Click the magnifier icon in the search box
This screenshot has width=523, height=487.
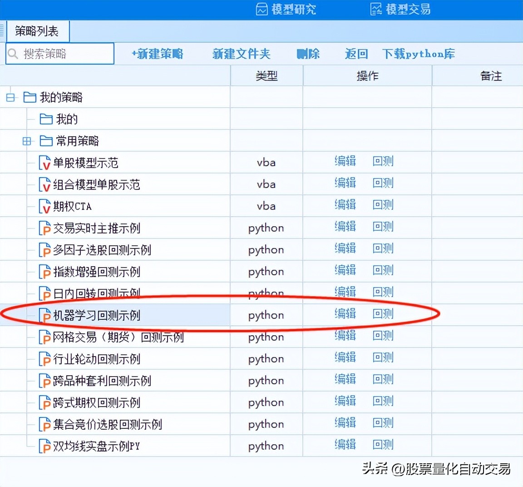(13, 54)
